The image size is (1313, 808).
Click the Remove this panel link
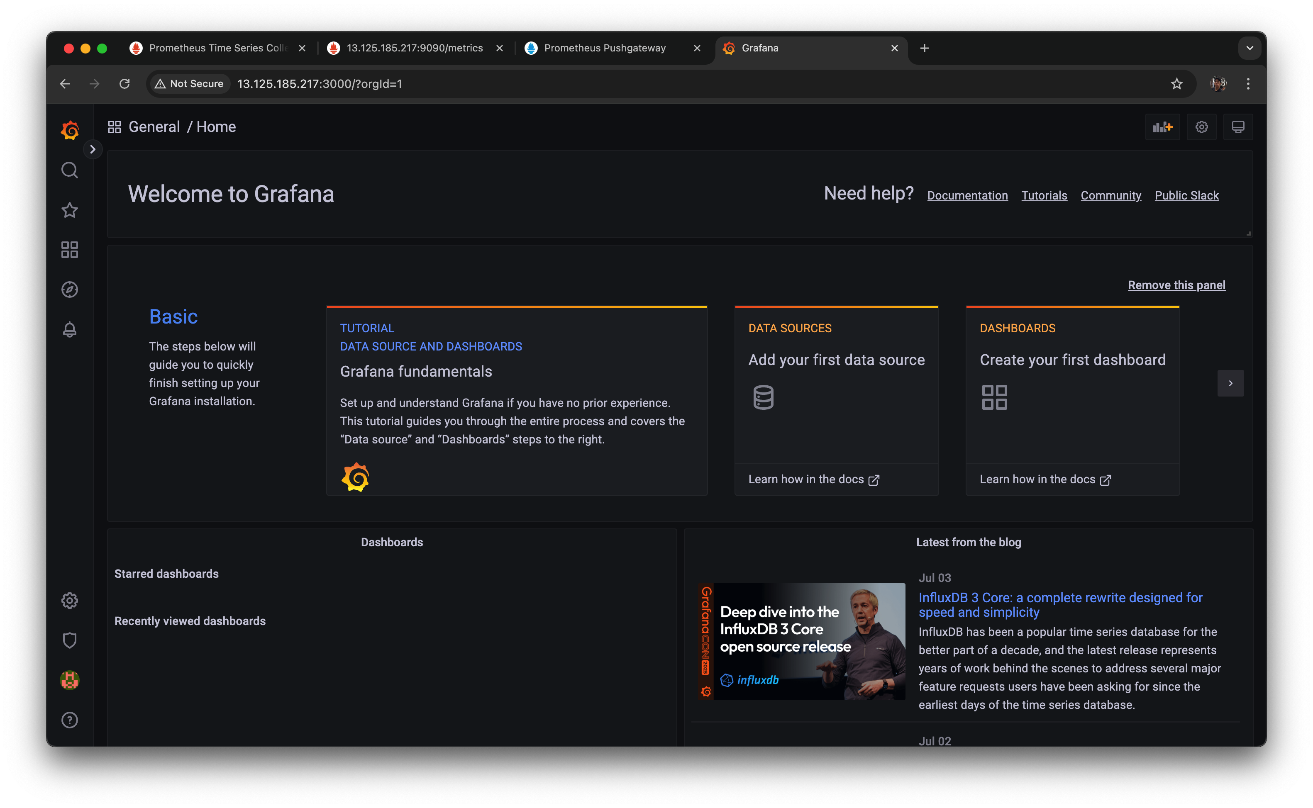click(x=1176, y=285)
